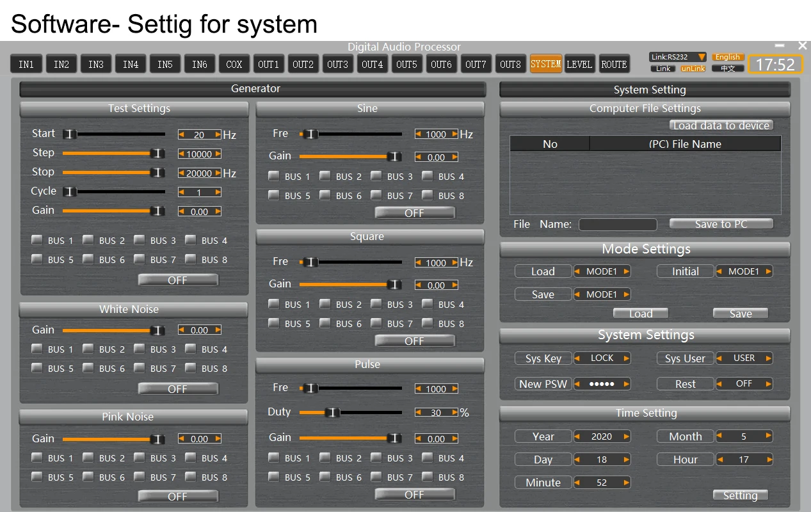Tick BUS 6 in Pink Noise
Viewport: 811px width, 512px height.
point(88,477)
